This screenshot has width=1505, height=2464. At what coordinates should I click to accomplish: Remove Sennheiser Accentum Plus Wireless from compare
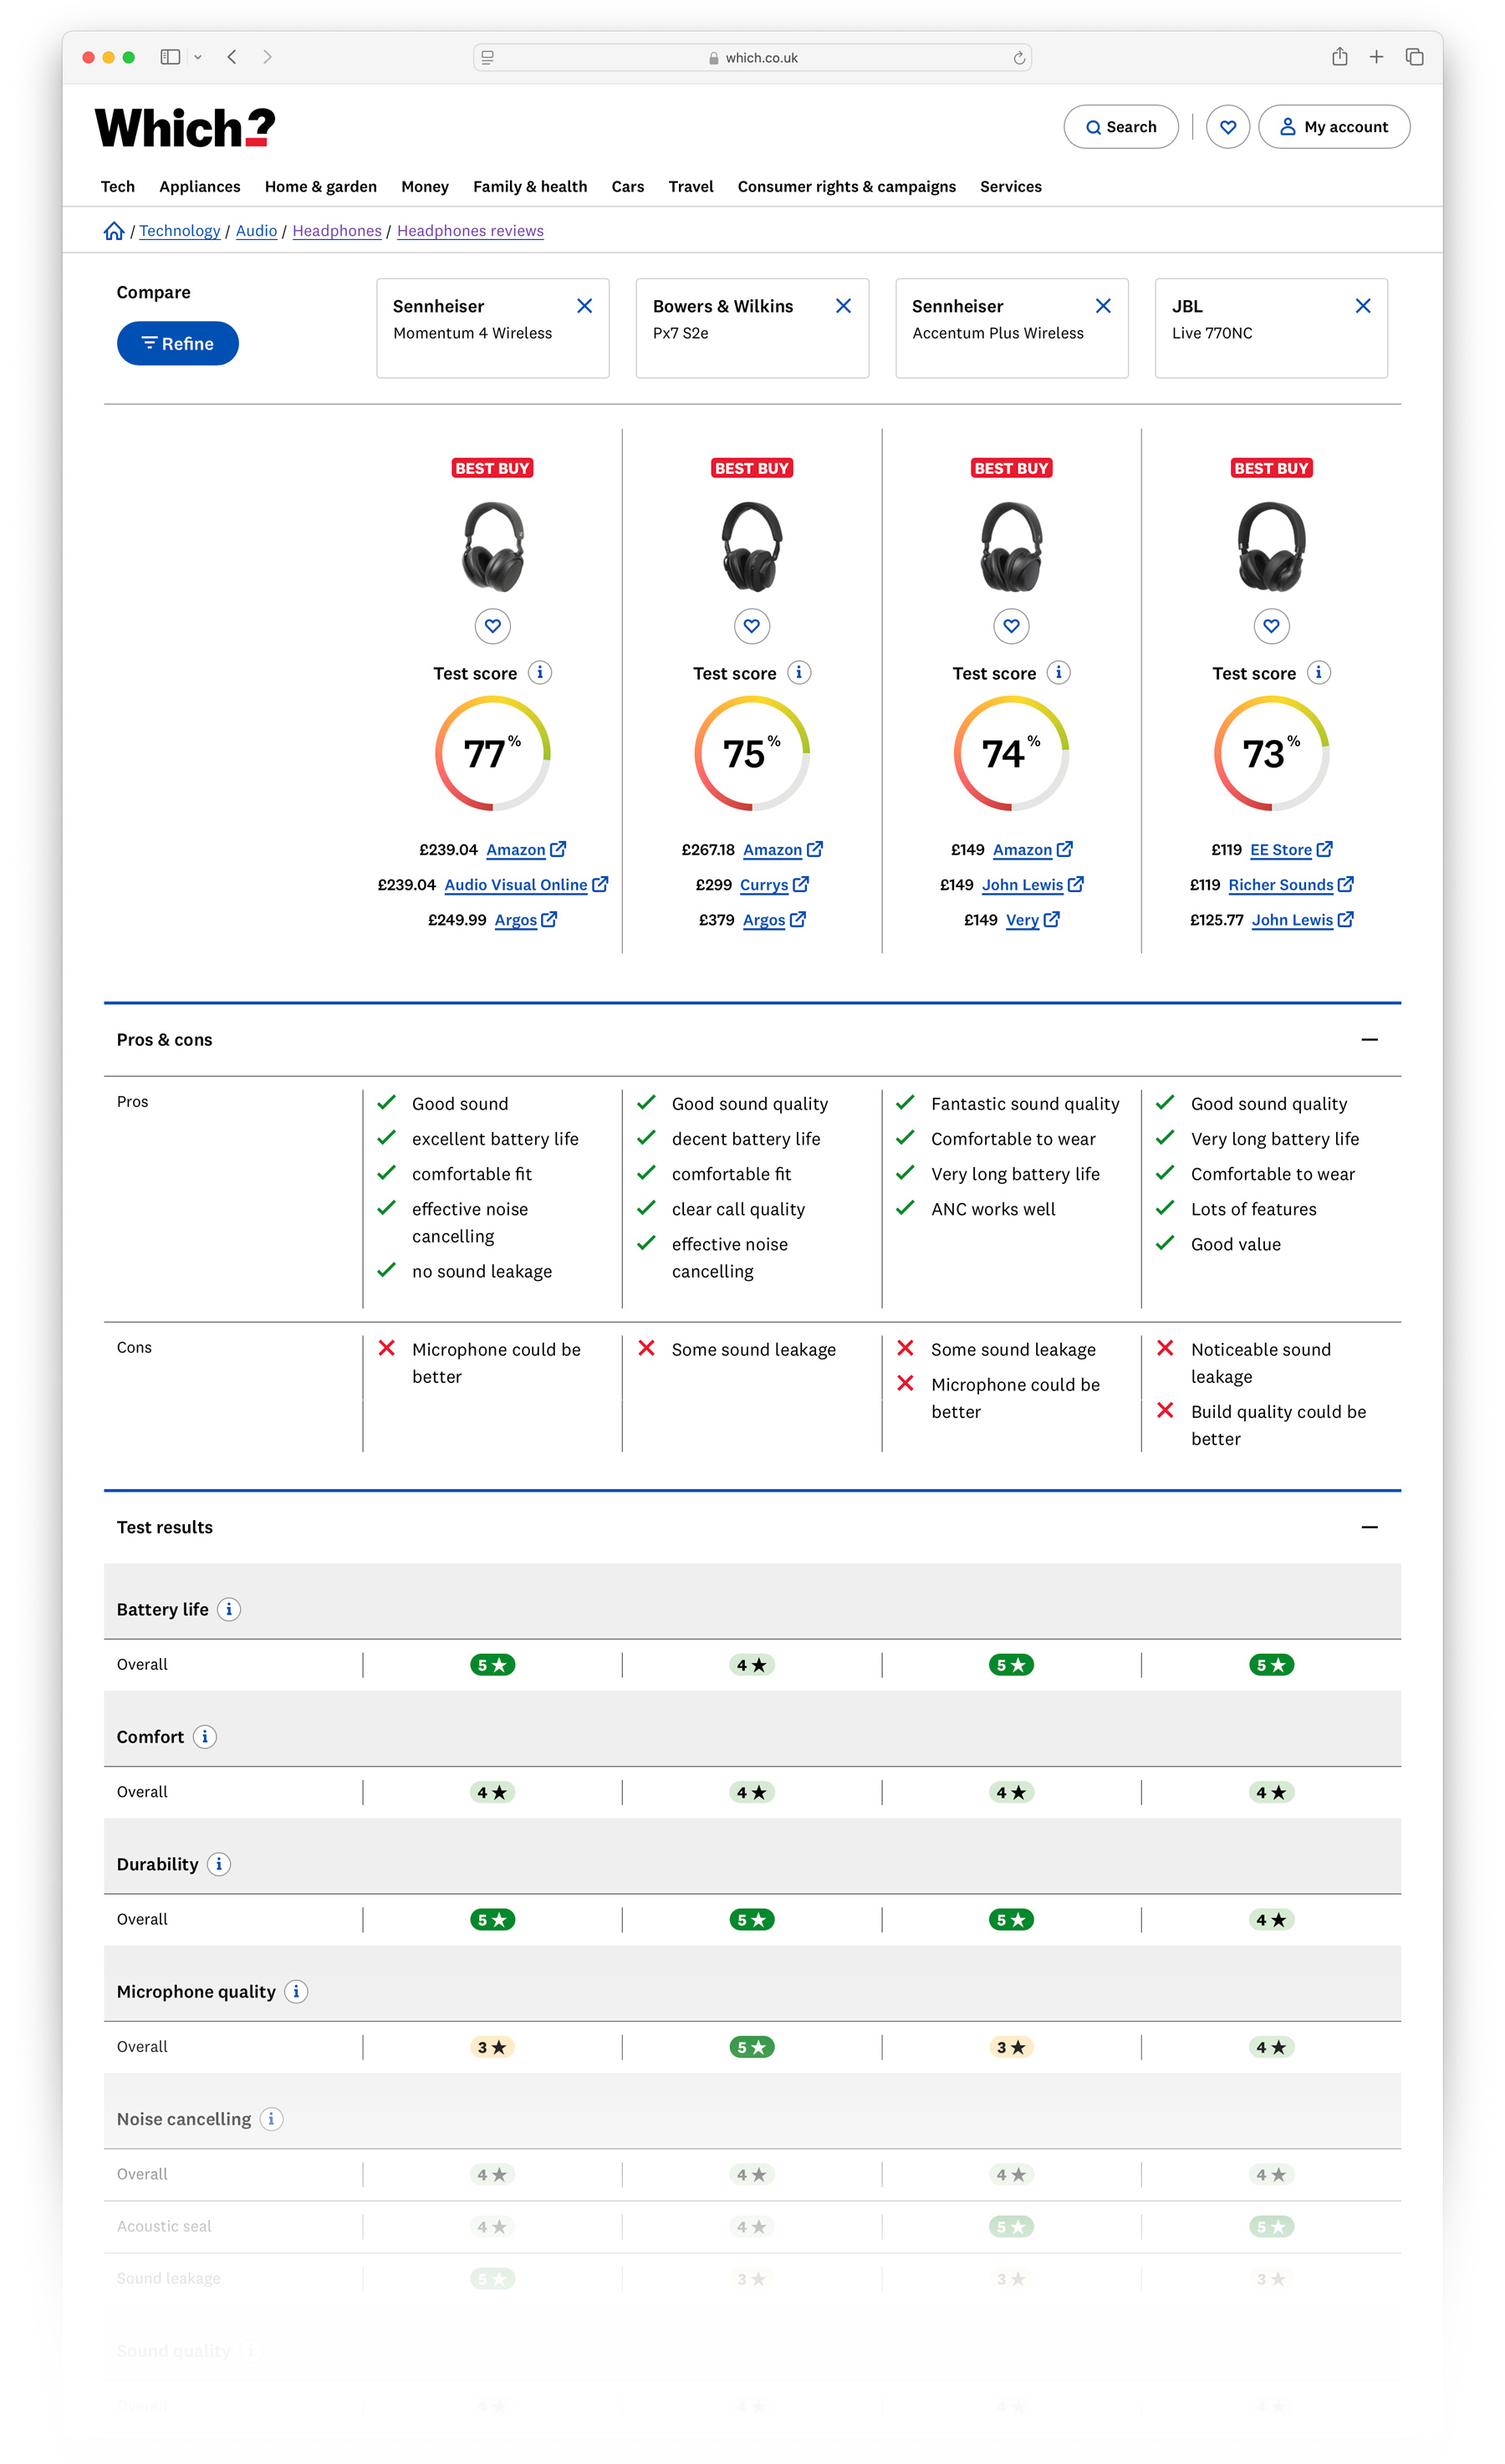point(1104,306)
